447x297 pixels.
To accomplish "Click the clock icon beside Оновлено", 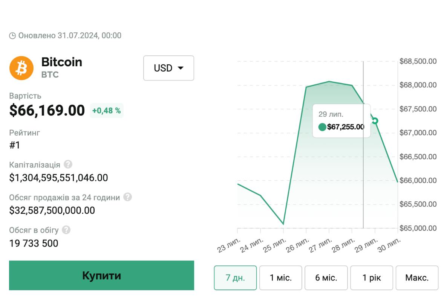I will tap(12, 36).
